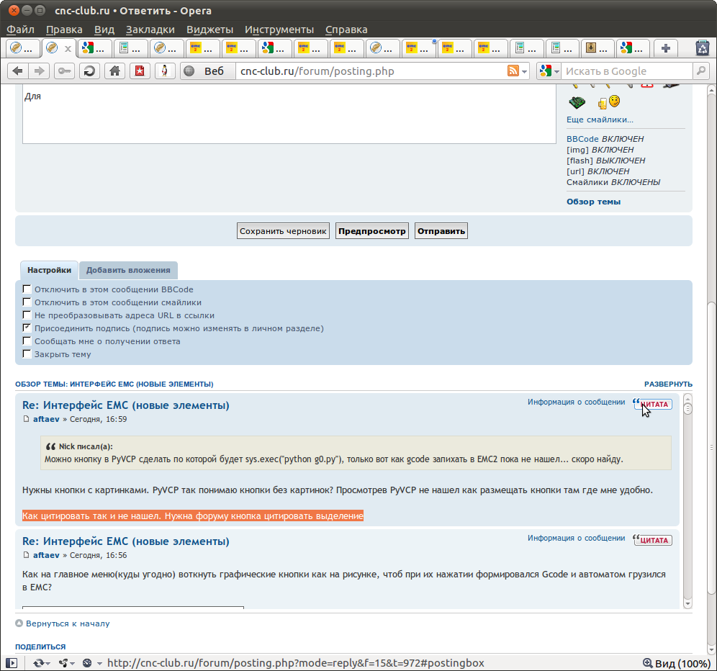Image resolution: width=717 pixels, height=671 pixels.
Task: Click the Предпросмотр button
Action: tap(371, 231)
